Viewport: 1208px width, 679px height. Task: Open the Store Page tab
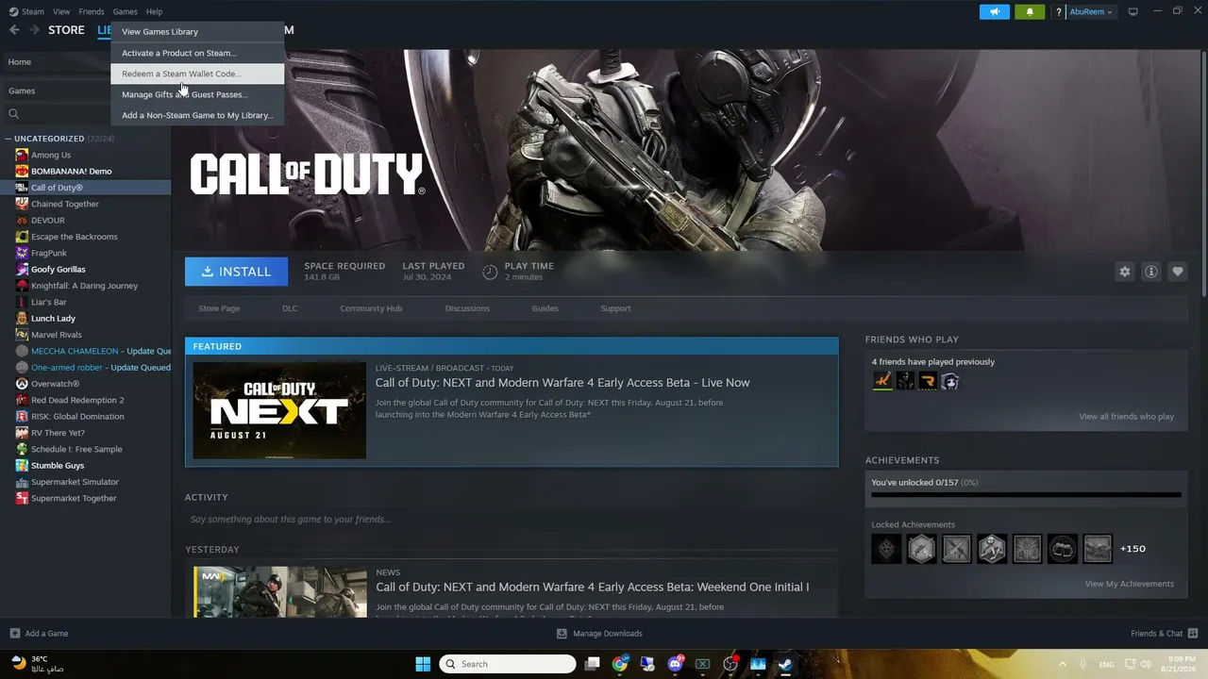pos(219,308)
